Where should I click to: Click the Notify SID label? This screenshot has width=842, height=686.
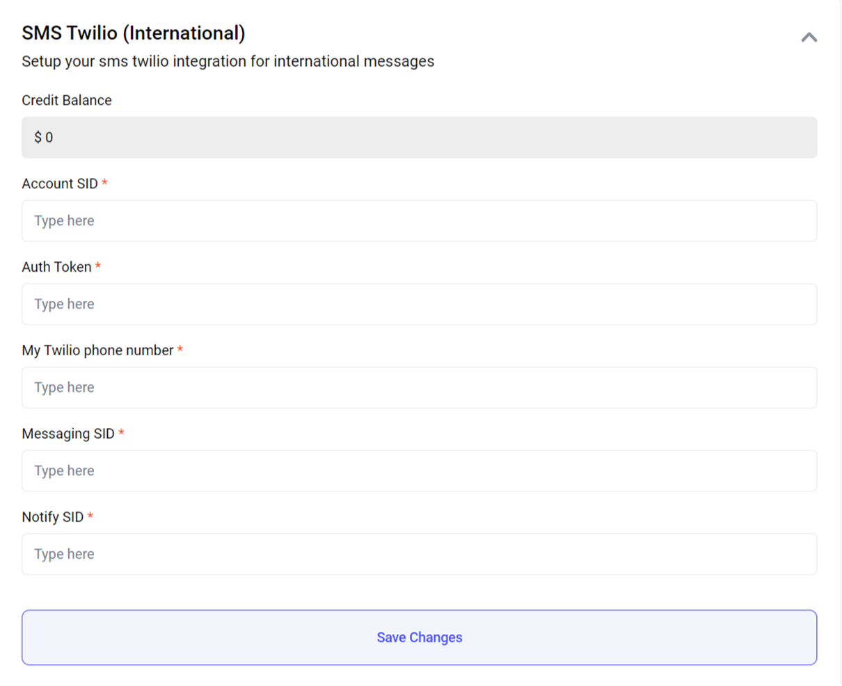point(53,517)
